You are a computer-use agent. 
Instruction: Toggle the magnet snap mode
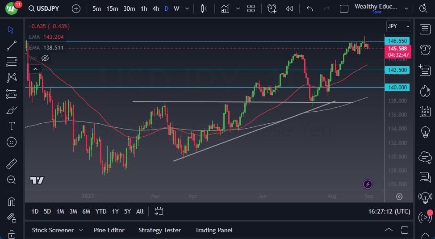[x=12, y=201]
